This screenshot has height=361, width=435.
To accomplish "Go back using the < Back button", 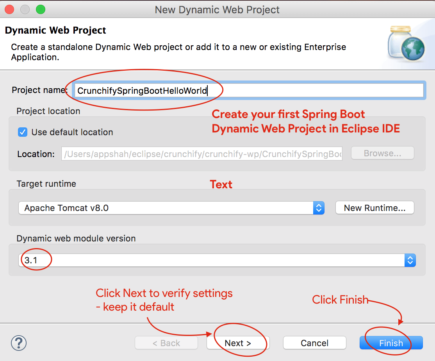I will (166, 343).
